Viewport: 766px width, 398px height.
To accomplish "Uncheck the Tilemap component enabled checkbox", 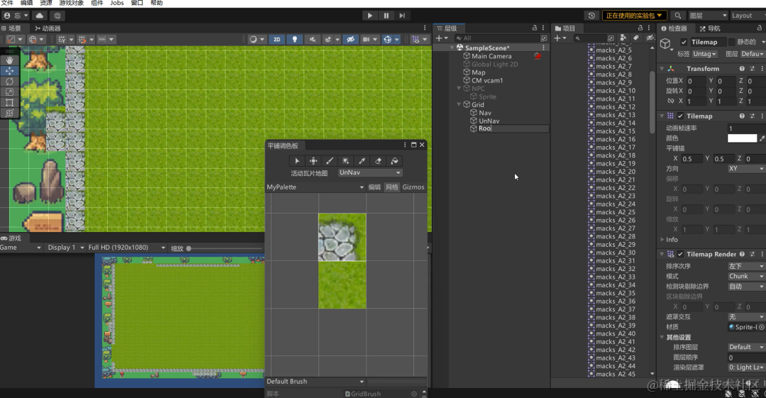I will (680, 116).
